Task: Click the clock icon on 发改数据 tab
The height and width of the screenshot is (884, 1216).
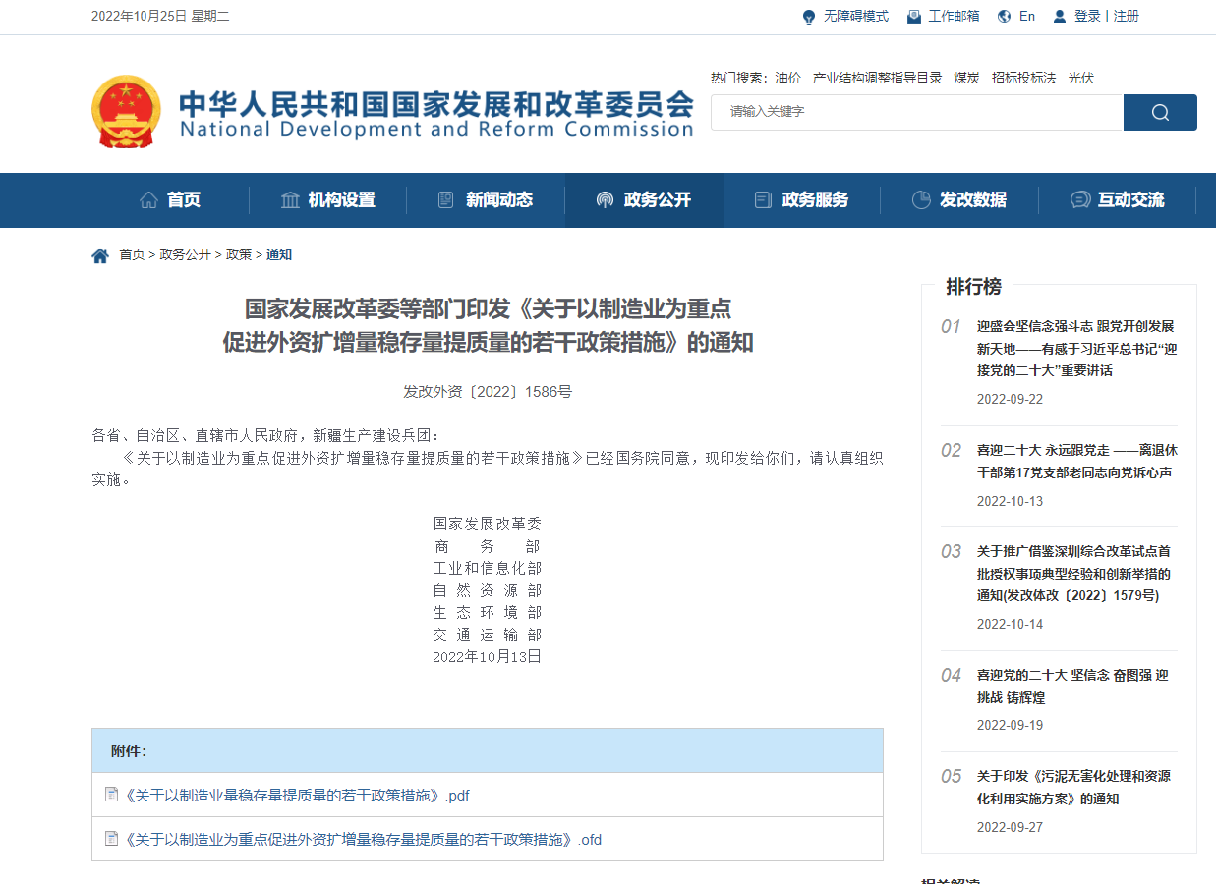Action: 921,199
